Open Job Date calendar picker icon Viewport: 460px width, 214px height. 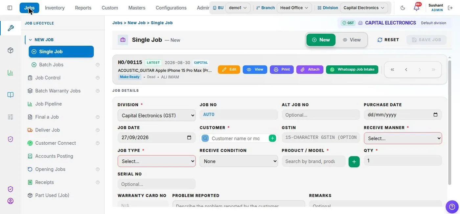pos(189,137)
